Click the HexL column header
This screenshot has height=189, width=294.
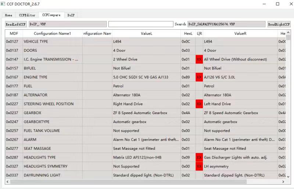point(188,33)
